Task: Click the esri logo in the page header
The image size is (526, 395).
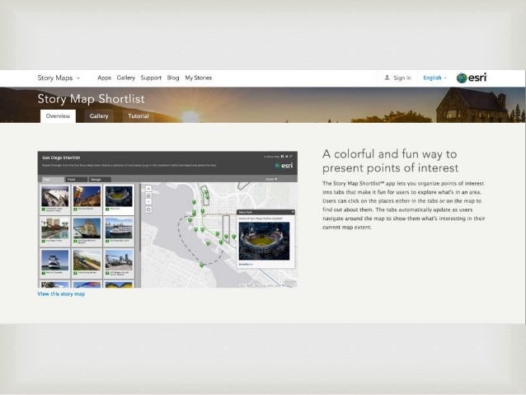Action: (x=472, y=78)
